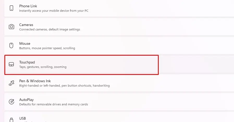The height and width of the screenshot is (122, 234).
Task: Click "Buttons, mouse pointer speed, scrolling" text
Action: pyautogui.click(x=47, y=48)
